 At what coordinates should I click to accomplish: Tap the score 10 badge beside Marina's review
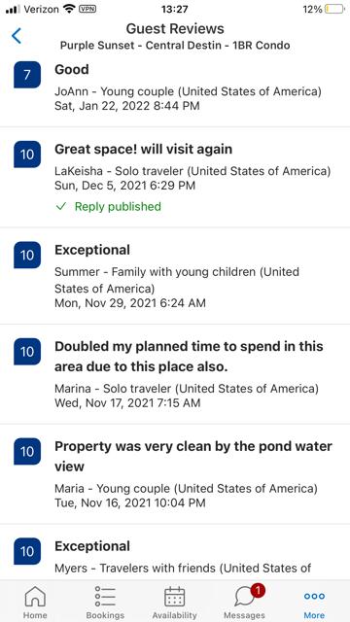(x=27, y=352)
